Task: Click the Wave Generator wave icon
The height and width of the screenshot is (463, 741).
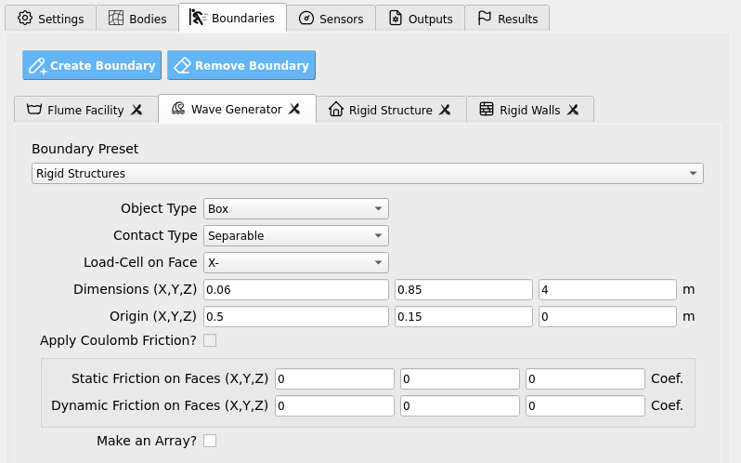Action: click(x=178, y=108)
